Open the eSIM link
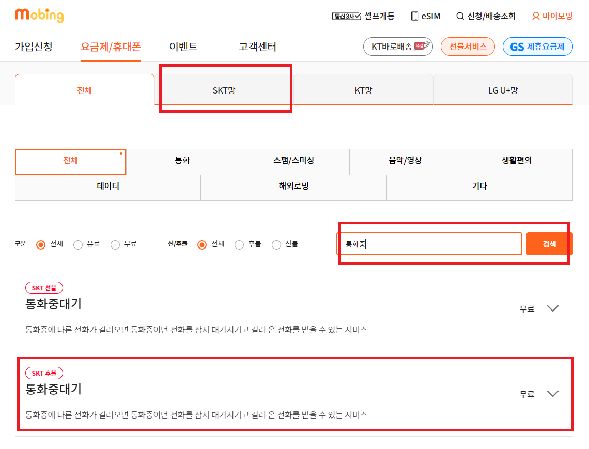 [x=430, y=16]
